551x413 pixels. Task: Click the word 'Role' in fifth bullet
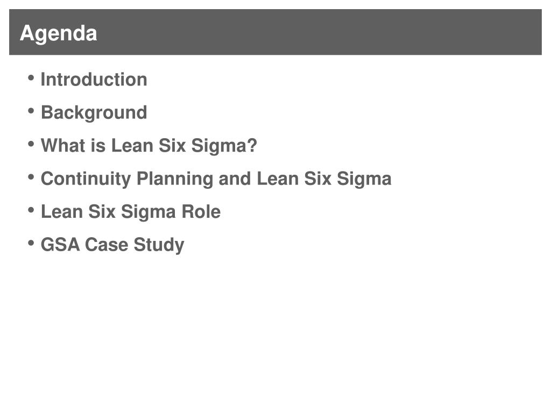201,211
